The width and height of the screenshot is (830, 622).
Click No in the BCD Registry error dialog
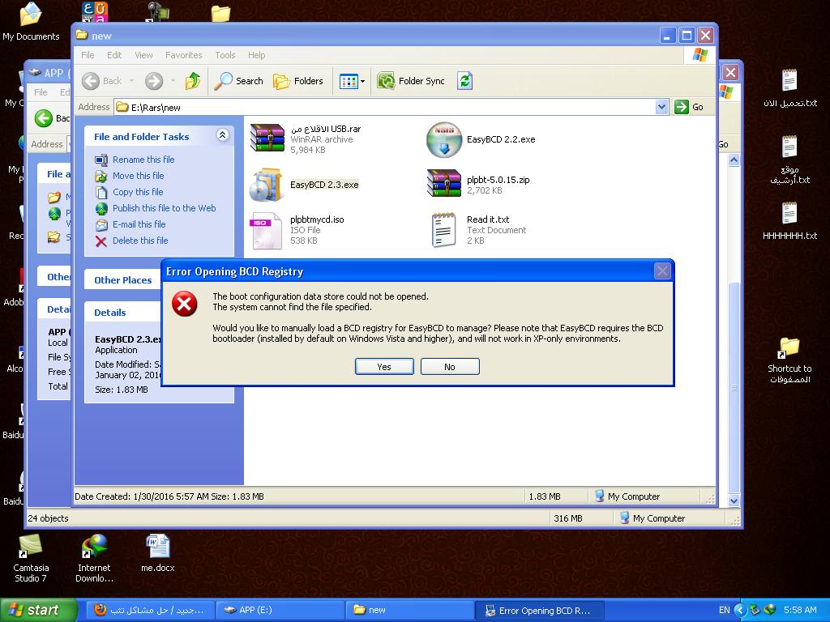coord(450,367)
